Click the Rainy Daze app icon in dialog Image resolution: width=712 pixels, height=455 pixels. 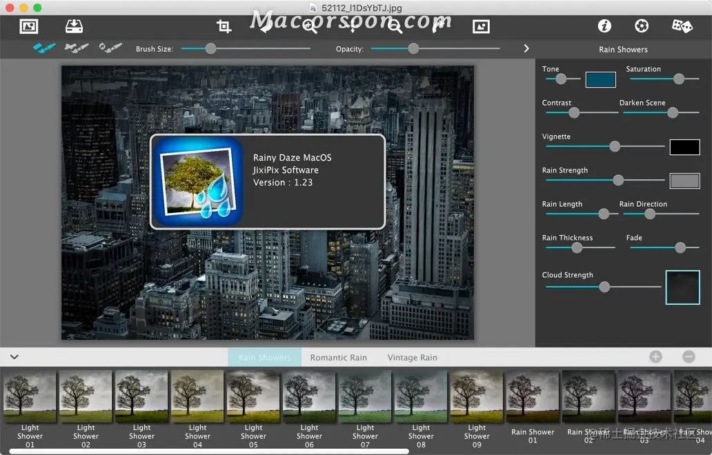(197, 181)
